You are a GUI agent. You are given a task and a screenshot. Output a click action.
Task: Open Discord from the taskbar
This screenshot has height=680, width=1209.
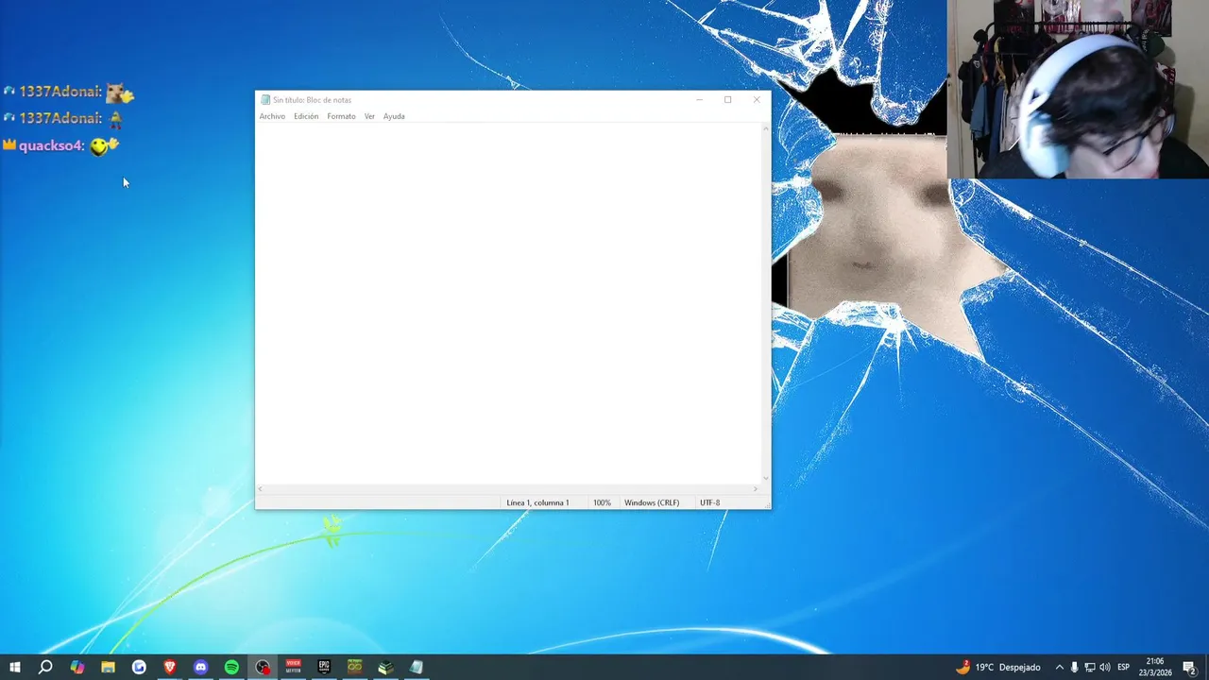point(200,667)
